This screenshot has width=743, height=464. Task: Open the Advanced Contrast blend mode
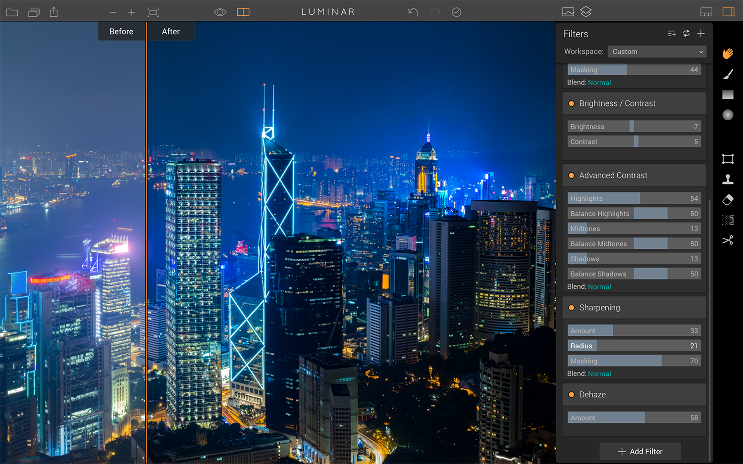point(599,287)
